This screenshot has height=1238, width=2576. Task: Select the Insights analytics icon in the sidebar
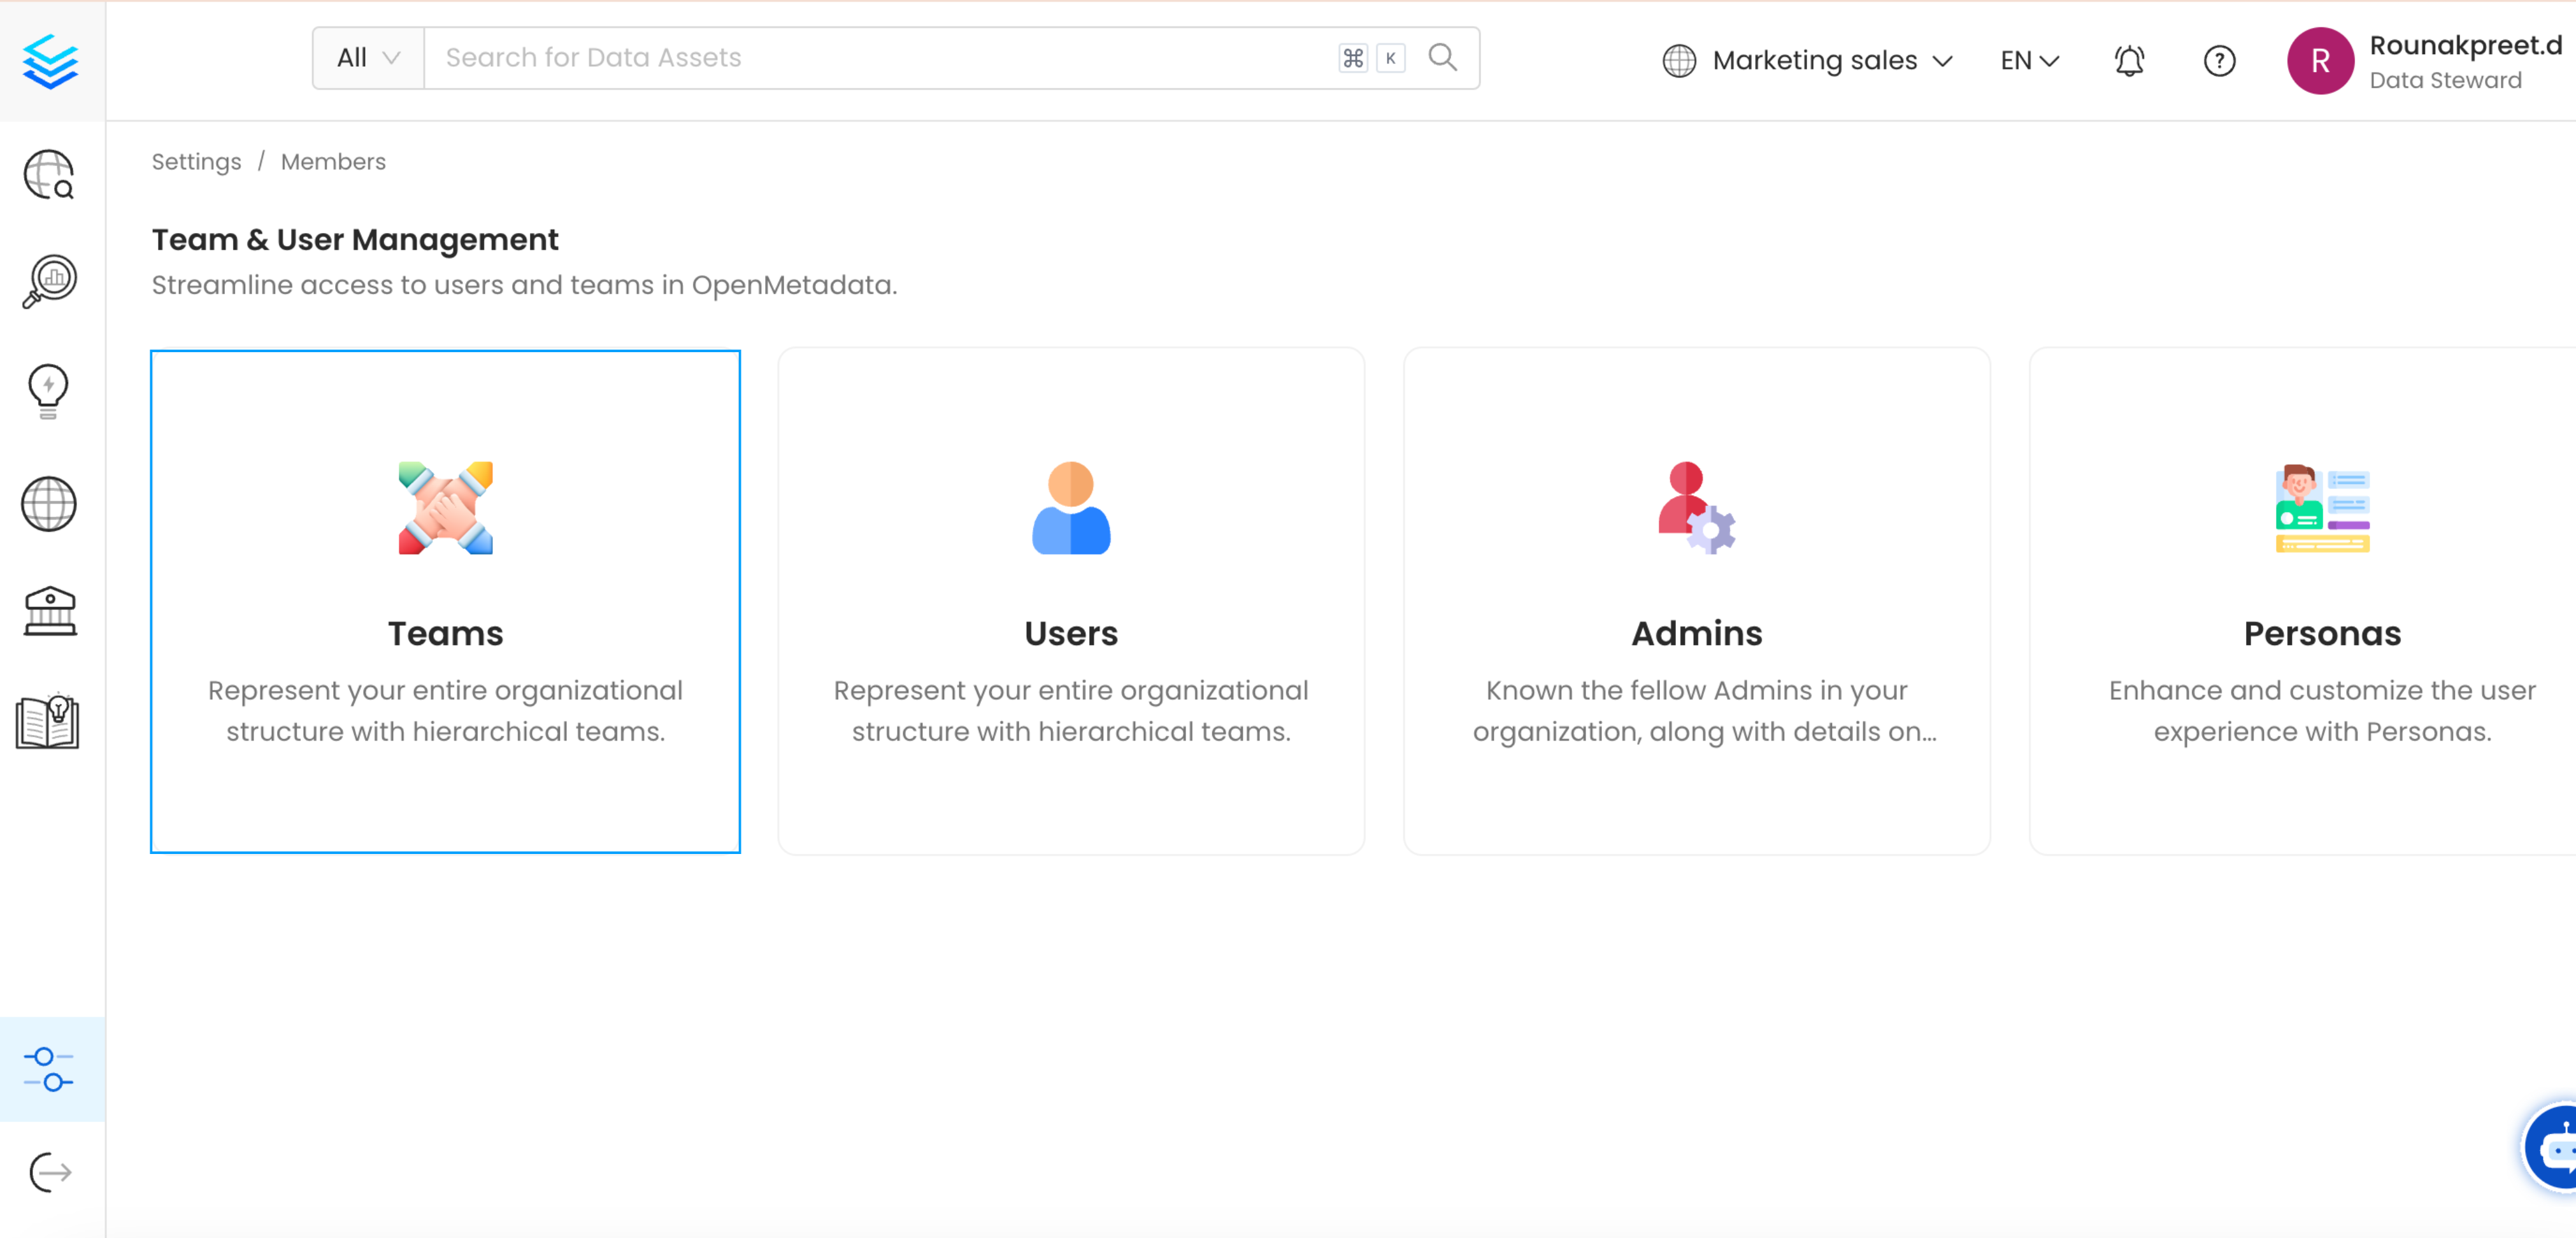coord(48,281)
